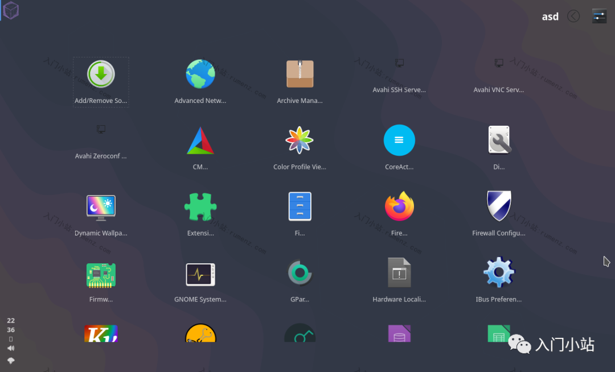This screenshot has height=372, width=615.
Task: Click the network status icon
Action: click(11, 361)
